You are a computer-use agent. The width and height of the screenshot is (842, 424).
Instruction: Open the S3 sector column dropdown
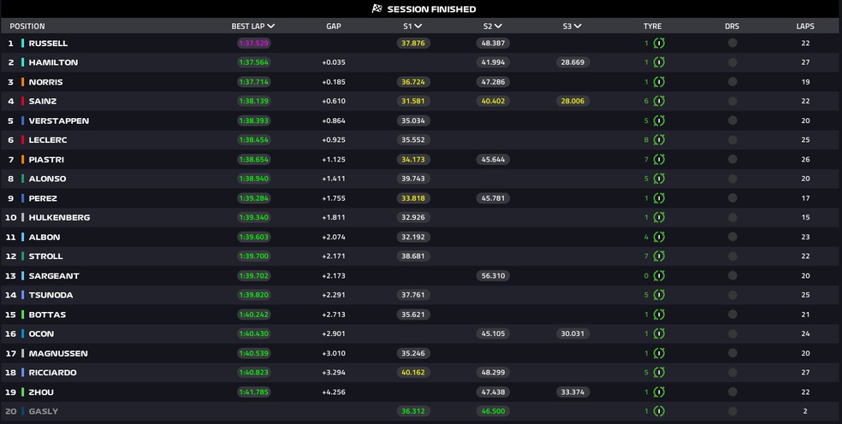click(x=578, y=26)
